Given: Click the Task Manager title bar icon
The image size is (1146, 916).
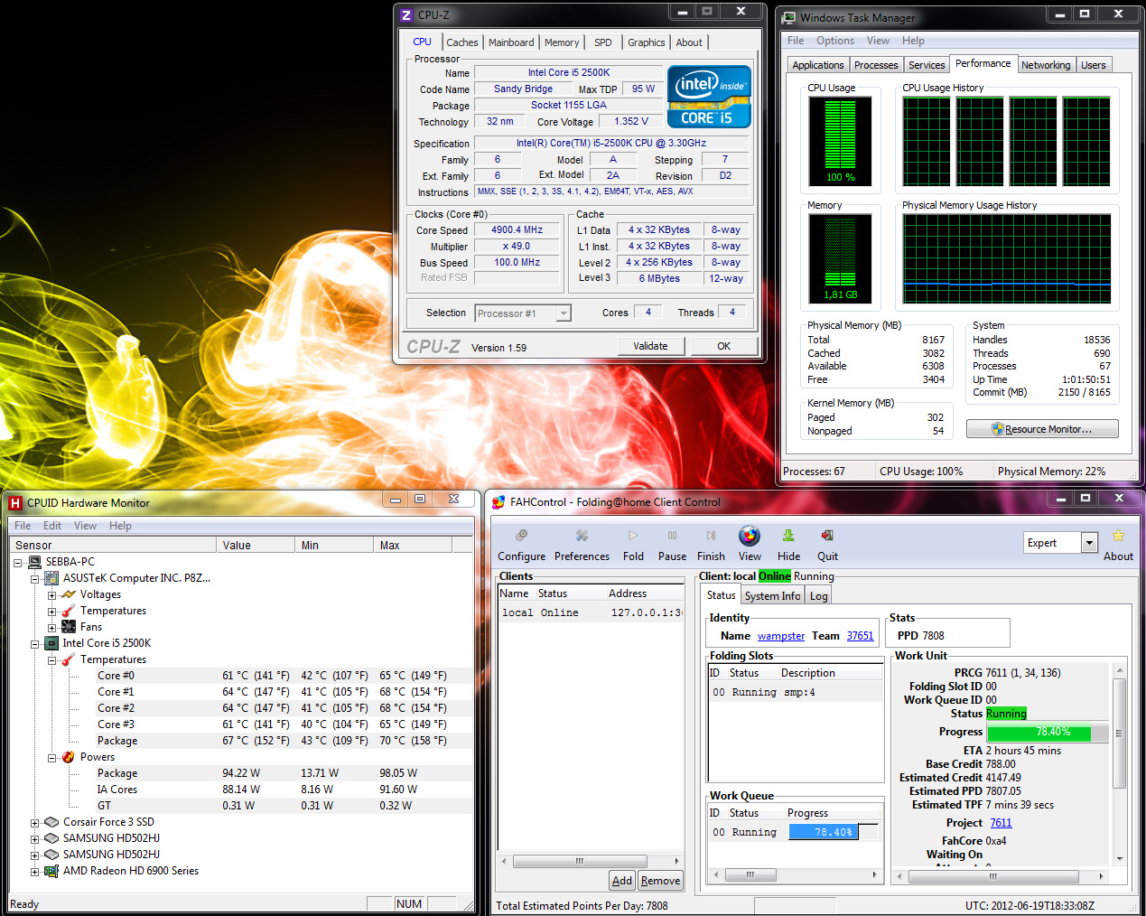Looking at the screenshot, I should point(789,18).
